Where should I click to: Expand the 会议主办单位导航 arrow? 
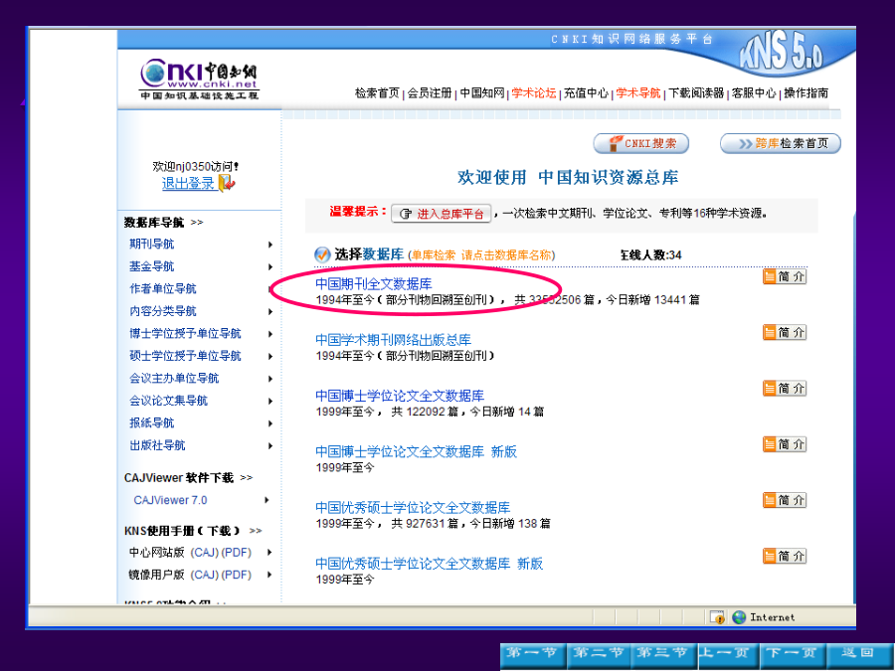coord(270,379)
